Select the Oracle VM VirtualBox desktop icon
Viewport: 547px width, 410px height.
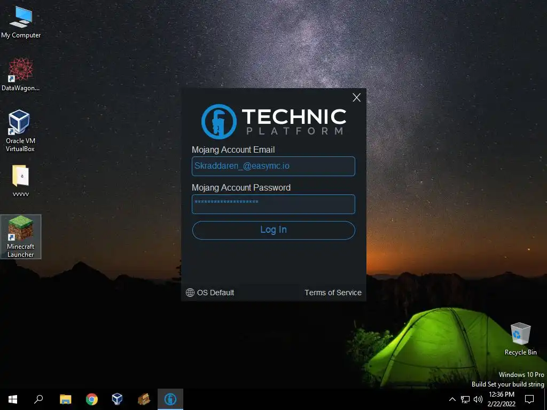click(x=20, y=131)
